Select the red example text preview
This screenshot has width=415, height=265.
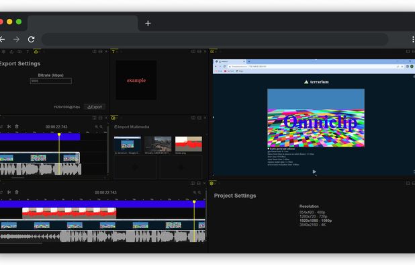click(x=136, y=80)
